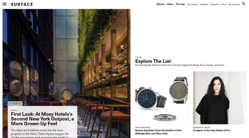Open City Guides section
Viewport: 249px width, 138px height.
[x=192, y=4]
